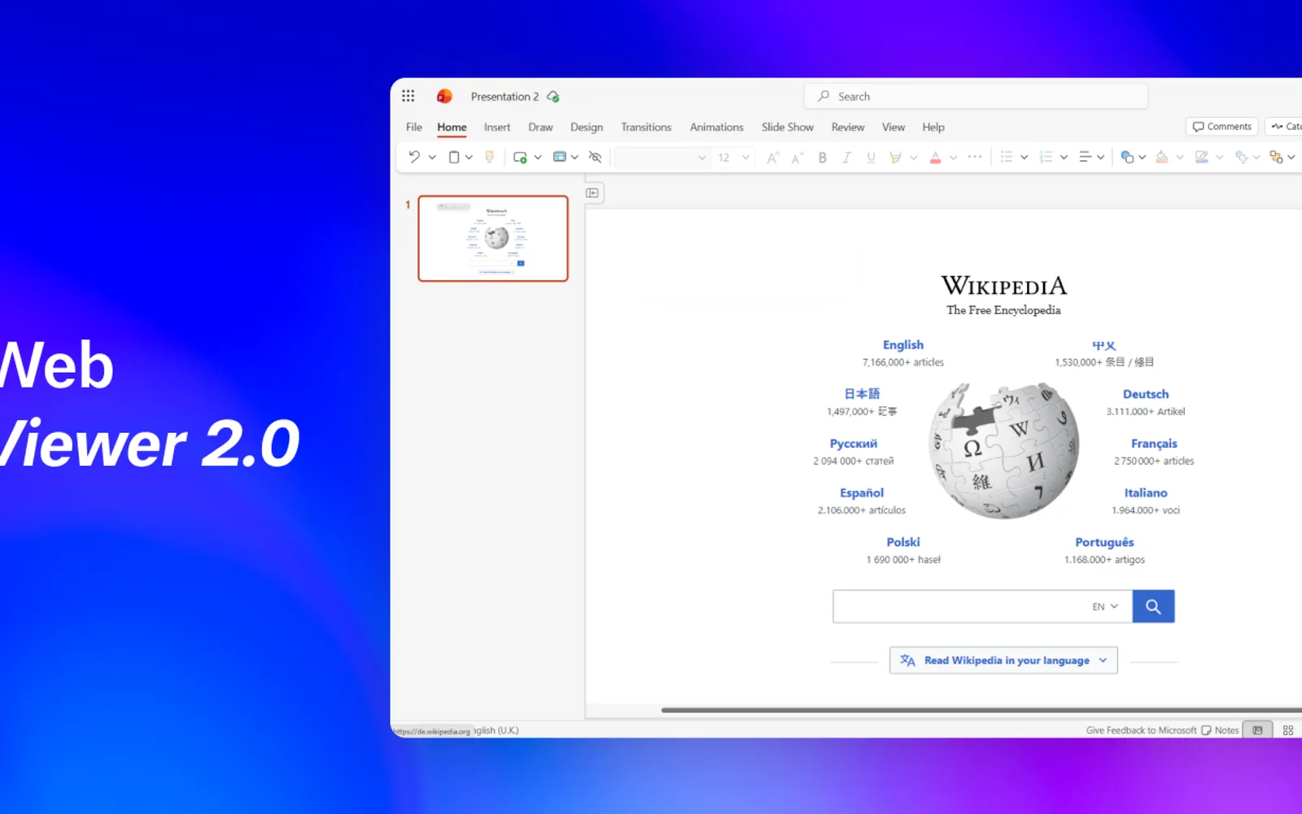Open the Deutsch Wikipedia link
This screenshot has height=814, width=1302.
pos(1146,394)
